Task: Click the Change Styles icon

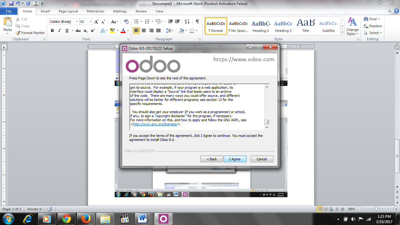Action: (352, 27)
